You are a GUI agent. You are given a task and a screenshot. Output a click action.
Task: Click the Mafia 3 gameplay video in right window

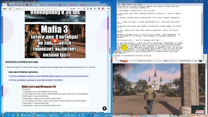pos(159,89)
